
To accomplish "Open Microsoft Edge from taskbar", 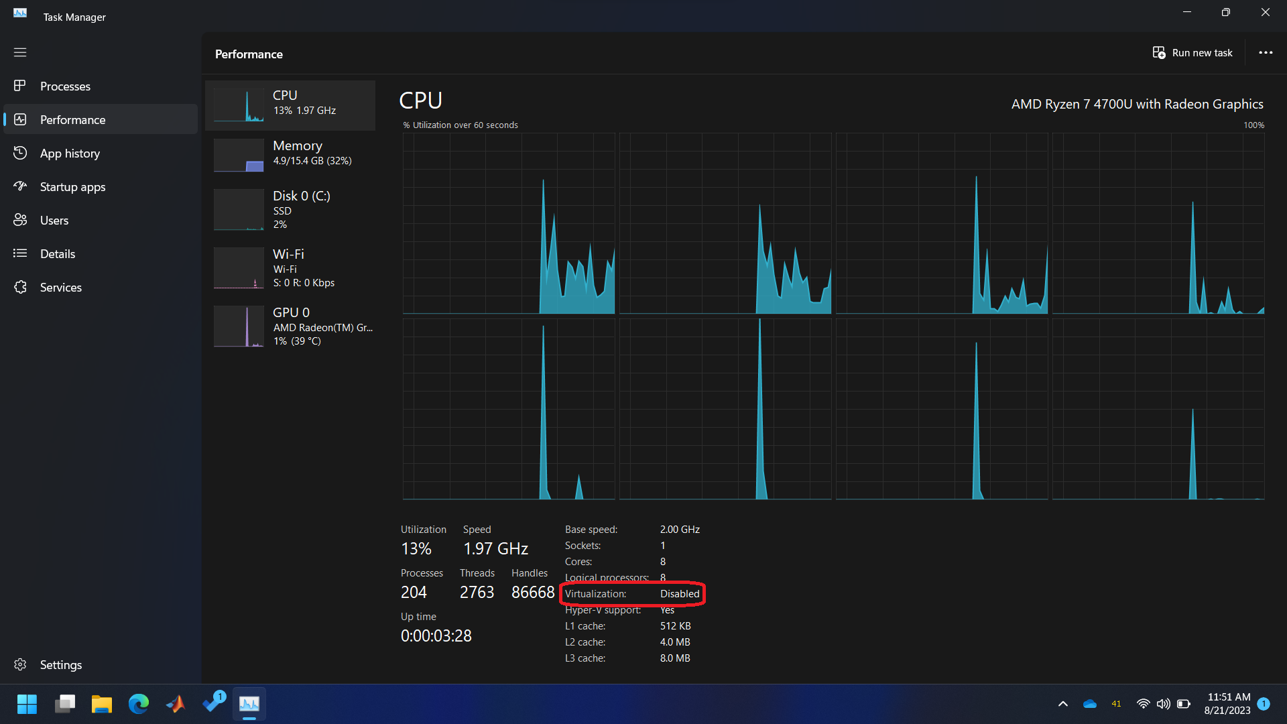I will (x=139, y=704).
